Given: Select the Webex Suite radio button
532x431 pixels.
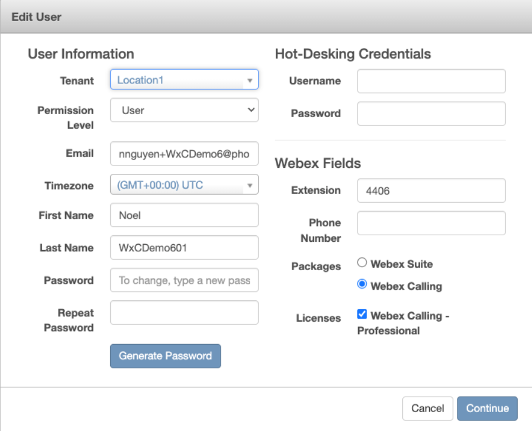Looking at the screenshot, I should coord(362,263).
